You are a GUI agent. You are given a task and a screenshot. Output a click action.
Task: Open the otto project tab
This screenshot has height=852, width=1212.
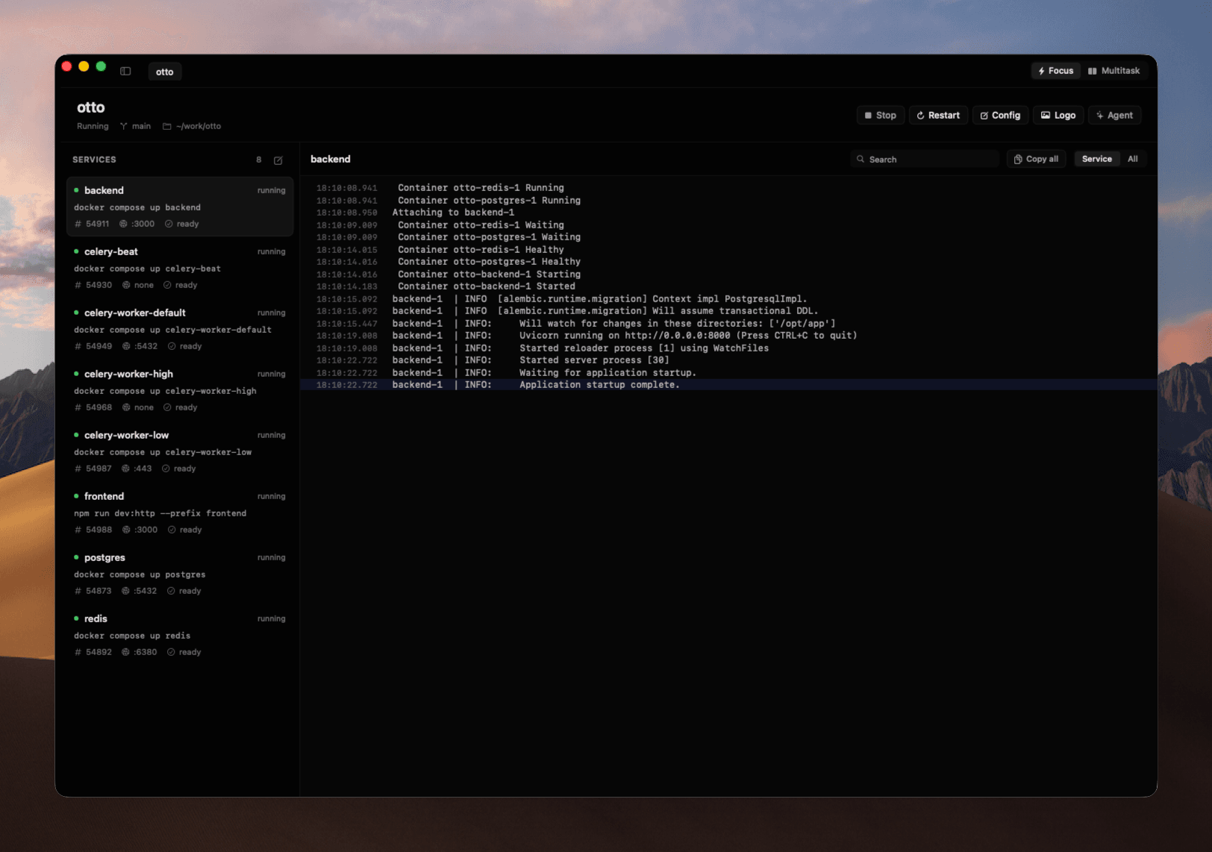pyautogui.click(x=165, y=72)
